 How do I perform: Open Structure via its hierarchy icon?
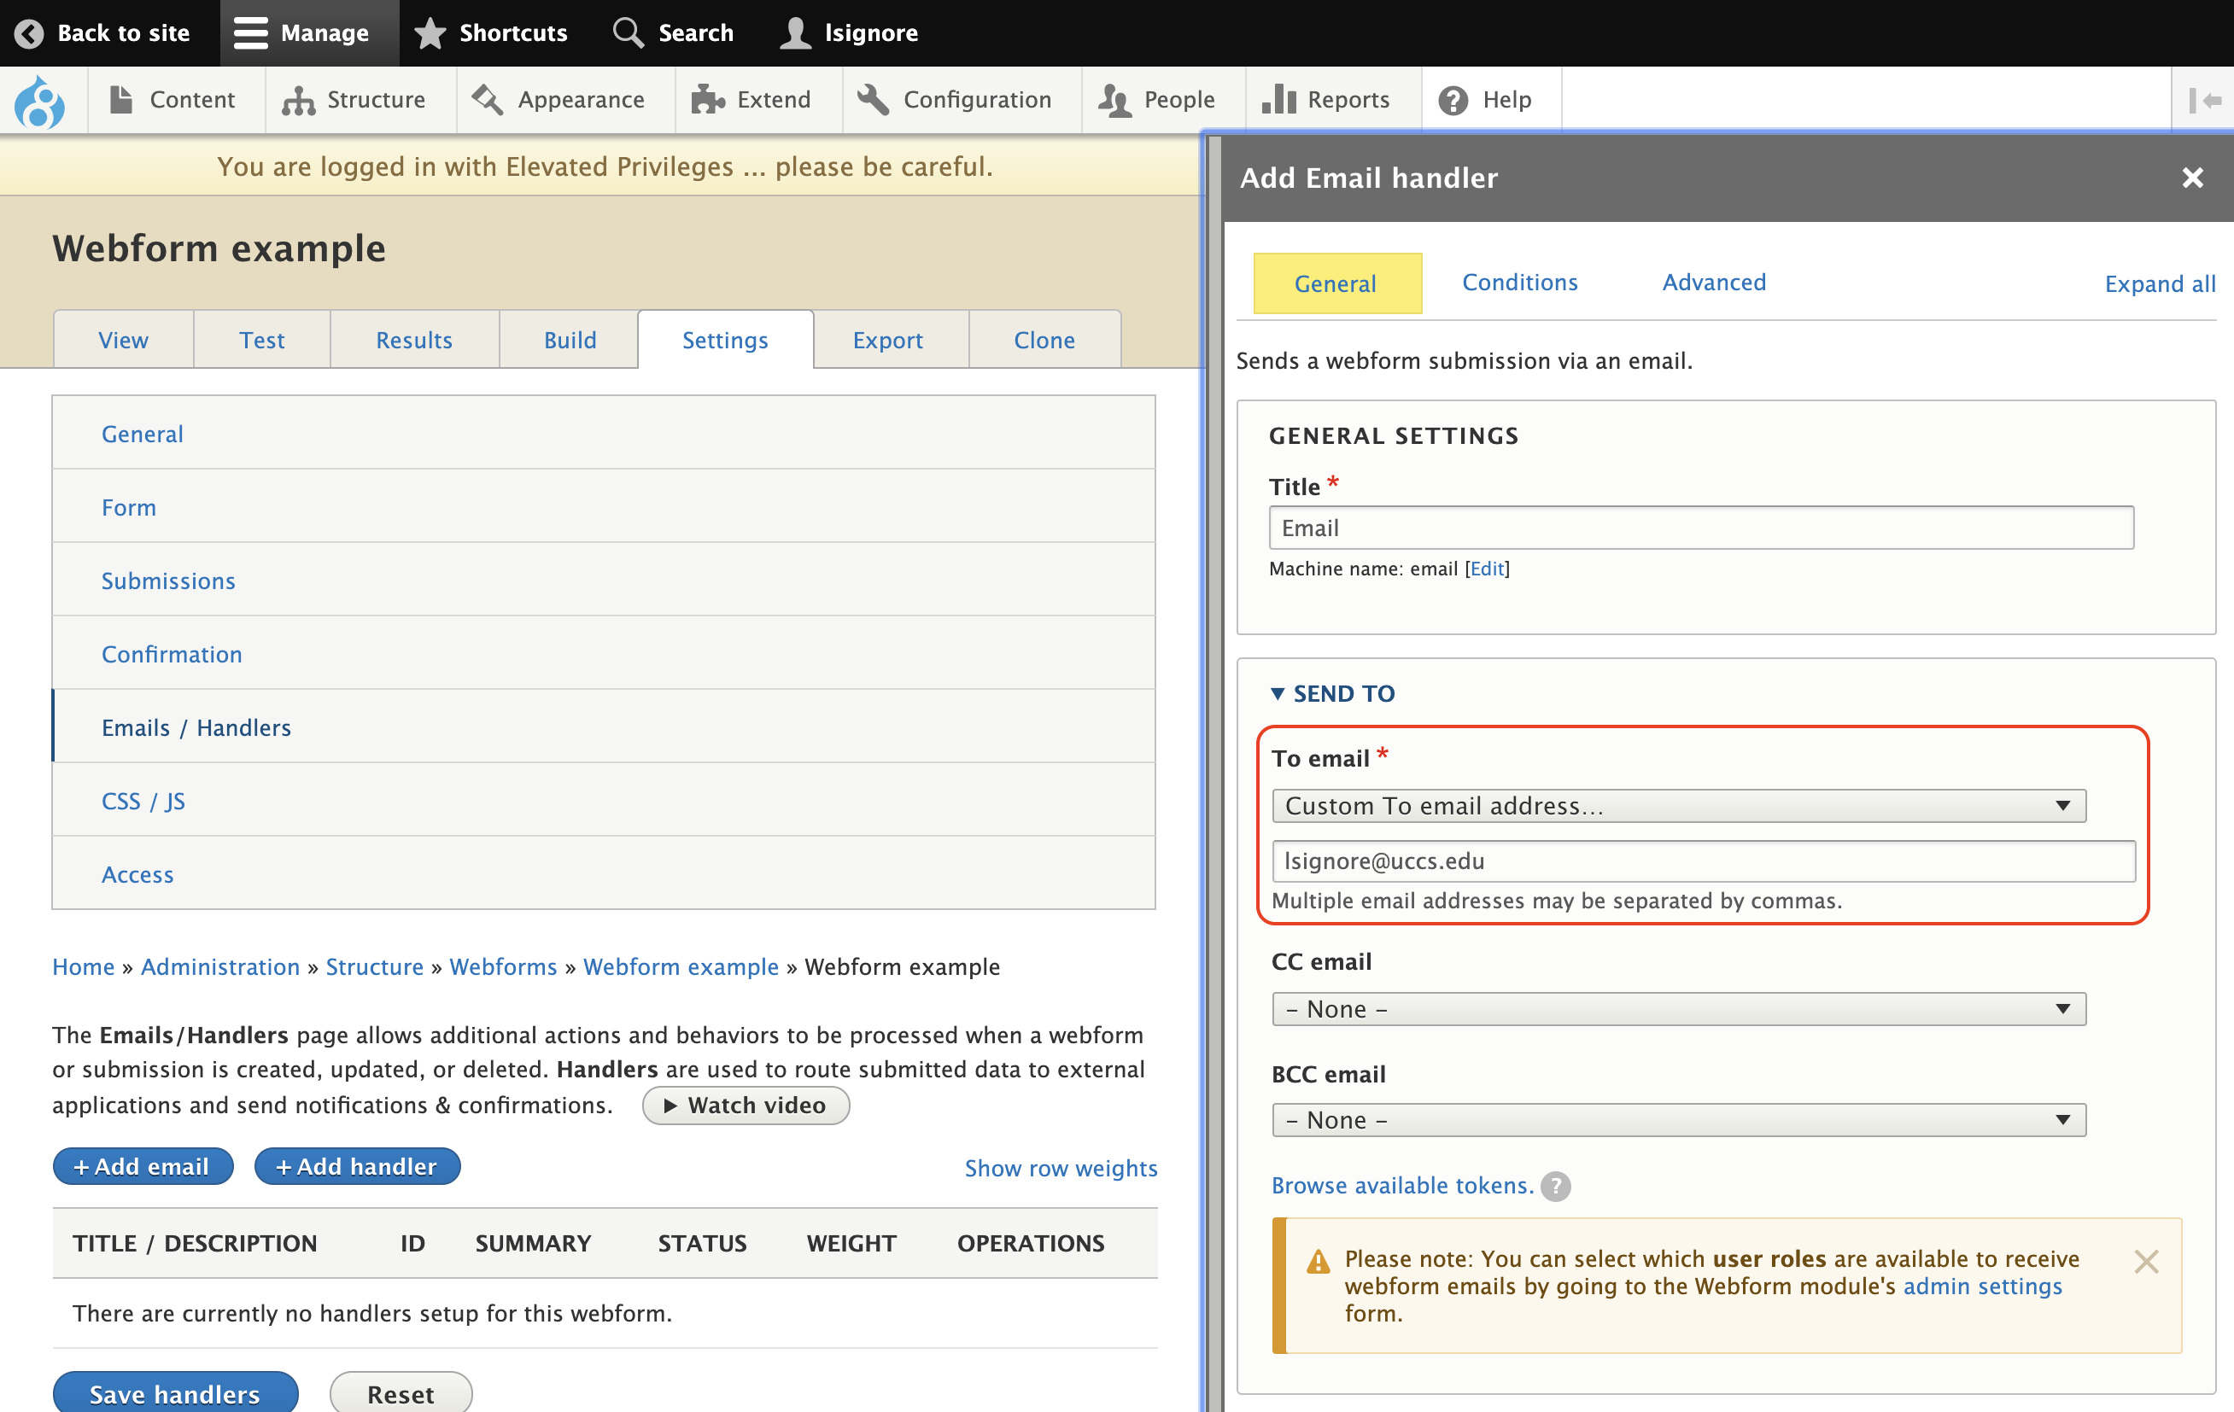pos(298,100)
